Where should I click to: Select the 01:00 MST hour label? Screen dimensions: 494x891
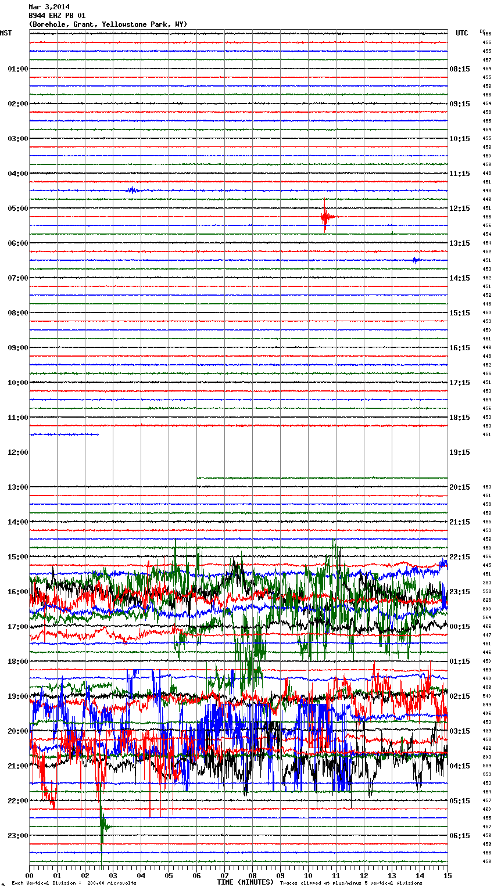[x=18, y=69]
